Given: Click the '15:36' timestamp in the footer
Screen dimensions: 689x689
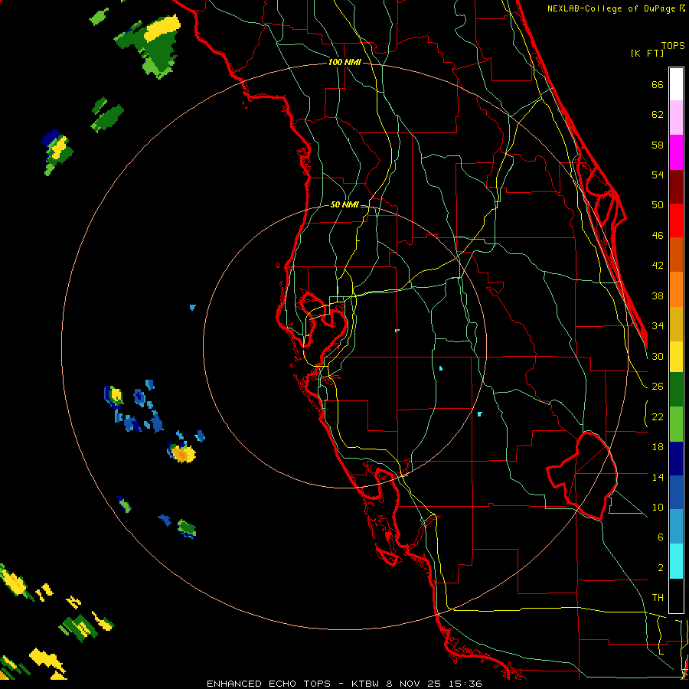Looking at the screenshot, I should click(465, 684).
